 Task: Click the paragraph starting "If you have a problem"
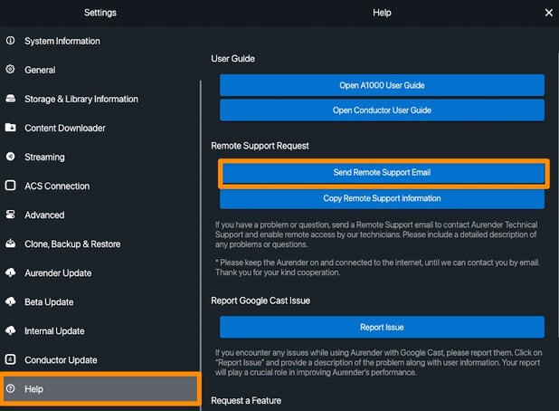point(376,234)
